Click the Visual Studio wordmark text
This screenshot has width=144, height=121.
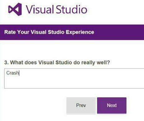[x=56, y=9]
